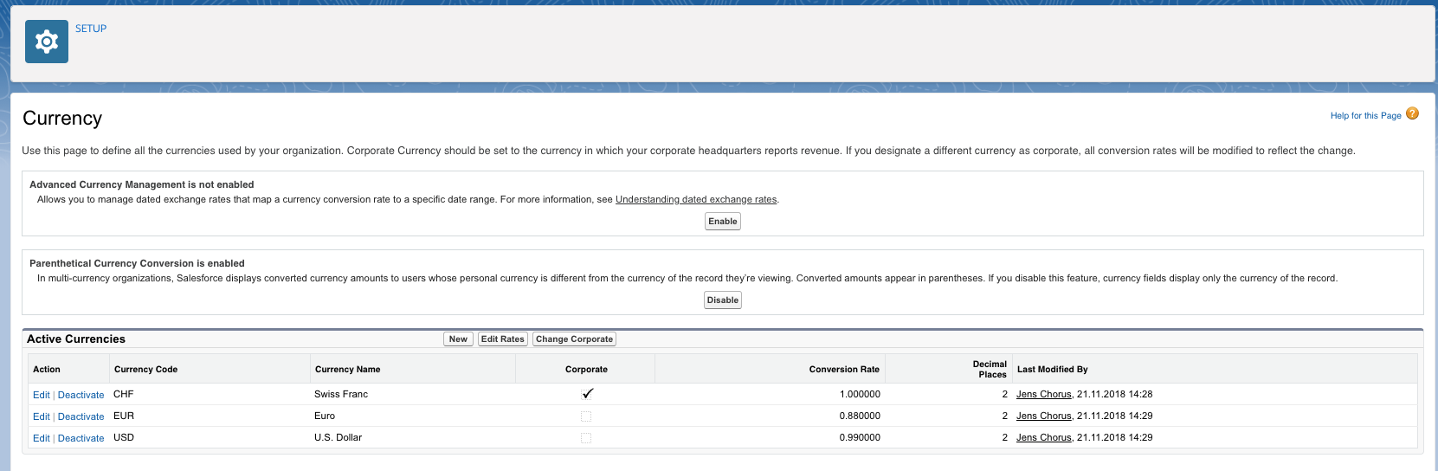Open the help question mark icon
Viewport: 1438px width, 471px height.
pos(1412,113)
